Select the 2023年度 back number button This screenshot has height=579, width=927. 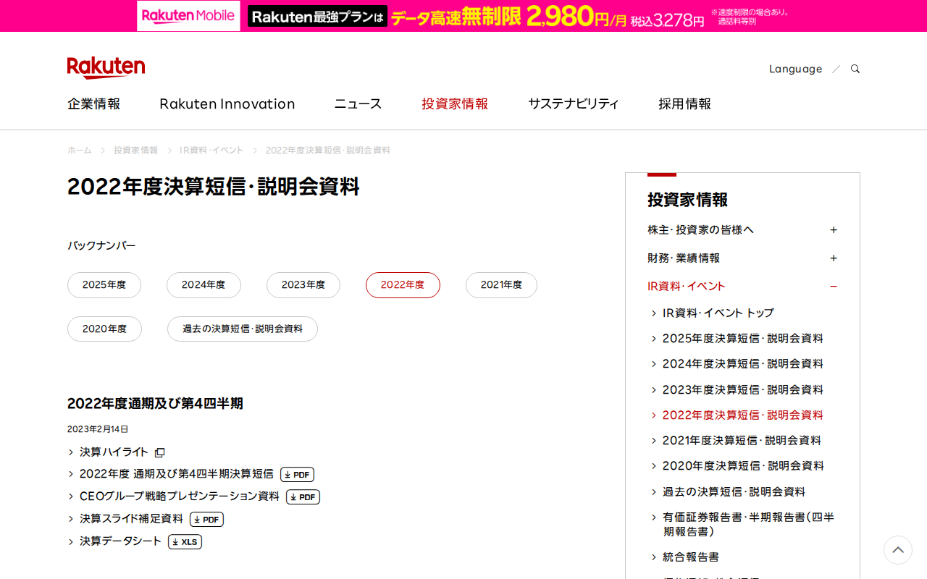(x=303, y=285)
